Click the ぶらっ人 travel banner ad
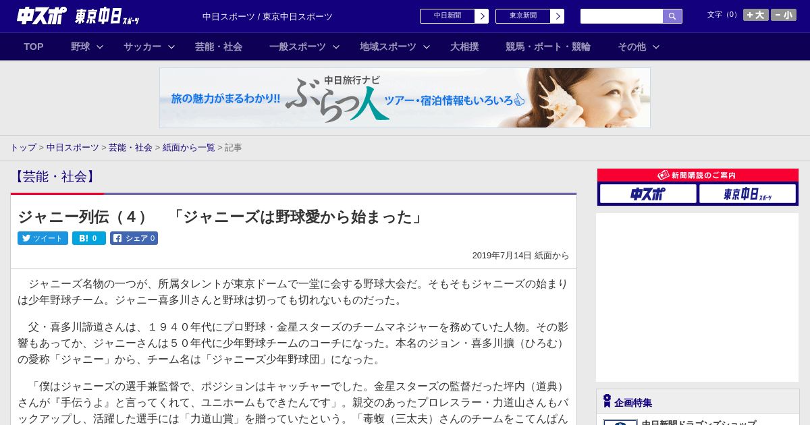810x425 pixels. [405, 98]
